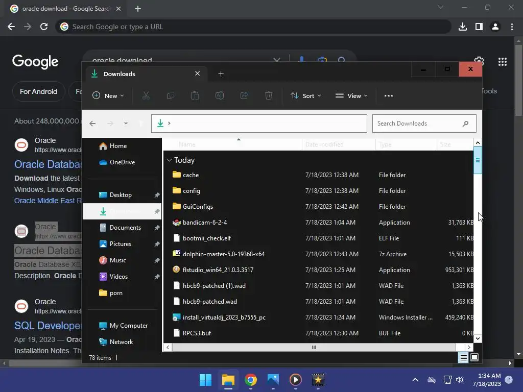Open Chrome from the taskbar
The height and width of the screenshot is (392, 523).
coord(250,380)
